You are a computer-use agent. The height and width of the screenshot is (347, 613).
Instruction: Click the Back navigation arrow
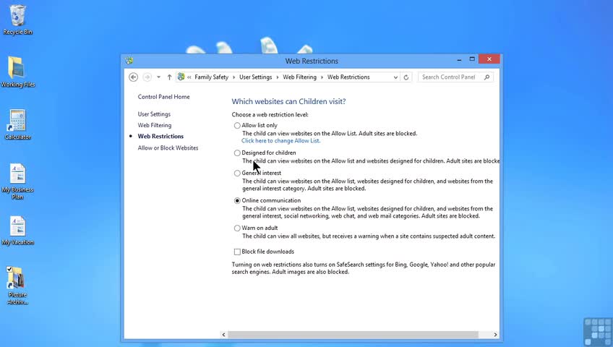133,77
